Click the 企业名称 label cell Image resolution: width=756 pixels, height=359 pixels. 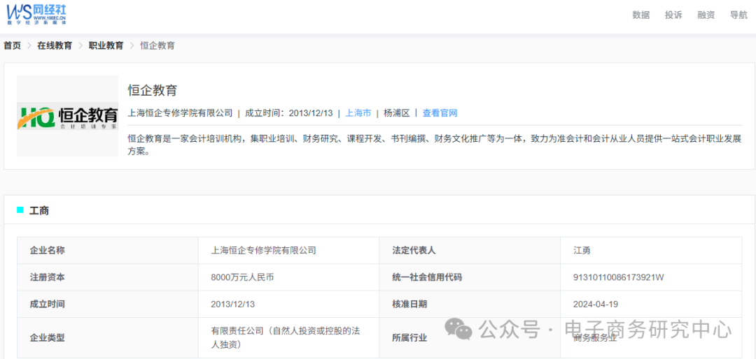pyautogui.click(x=108, y=250)
